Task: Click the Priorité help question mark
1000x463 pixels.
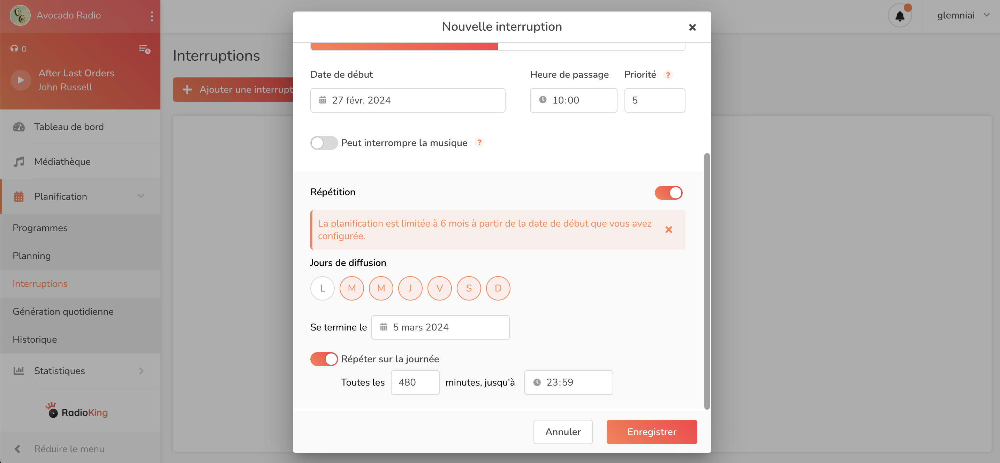Action: coord(668,75)
